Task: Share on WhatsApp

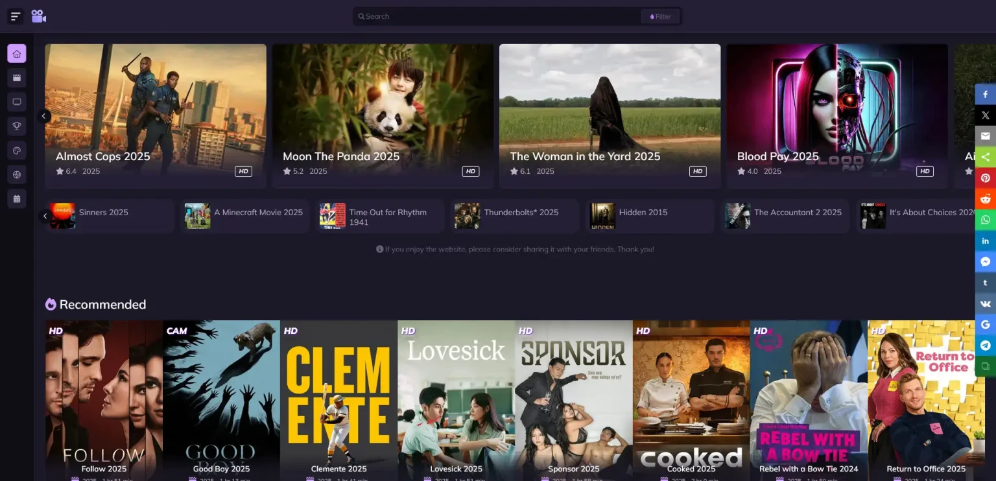Action: pos(986,220)
